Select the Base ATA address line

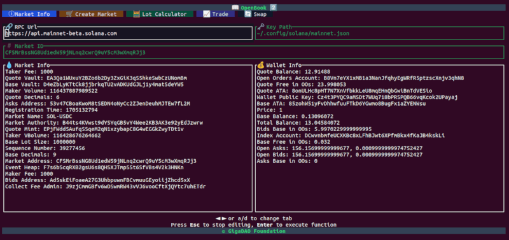click(x=341, y=104)
